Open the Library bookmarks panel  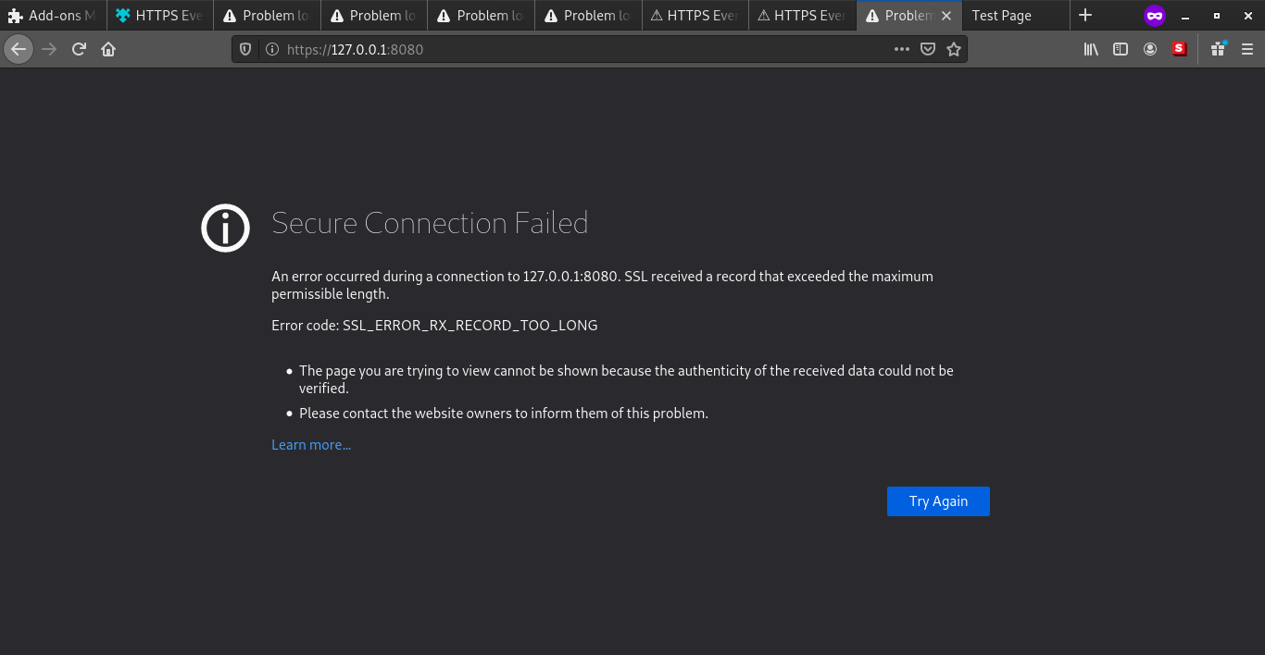click(1091, 50)
